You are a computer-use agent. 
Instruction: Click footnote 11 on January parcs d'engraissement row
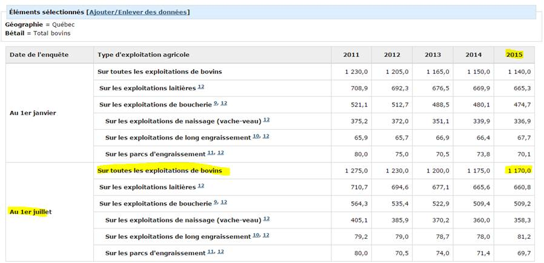pyautogui.click(x=210, y=153)
